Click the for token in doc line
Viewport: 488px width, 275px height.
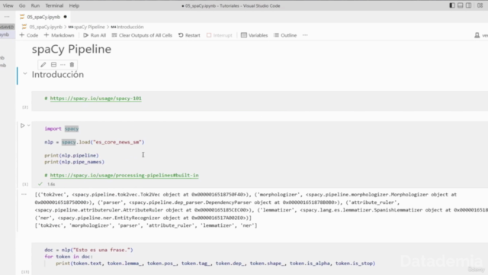tap(69, 257)
